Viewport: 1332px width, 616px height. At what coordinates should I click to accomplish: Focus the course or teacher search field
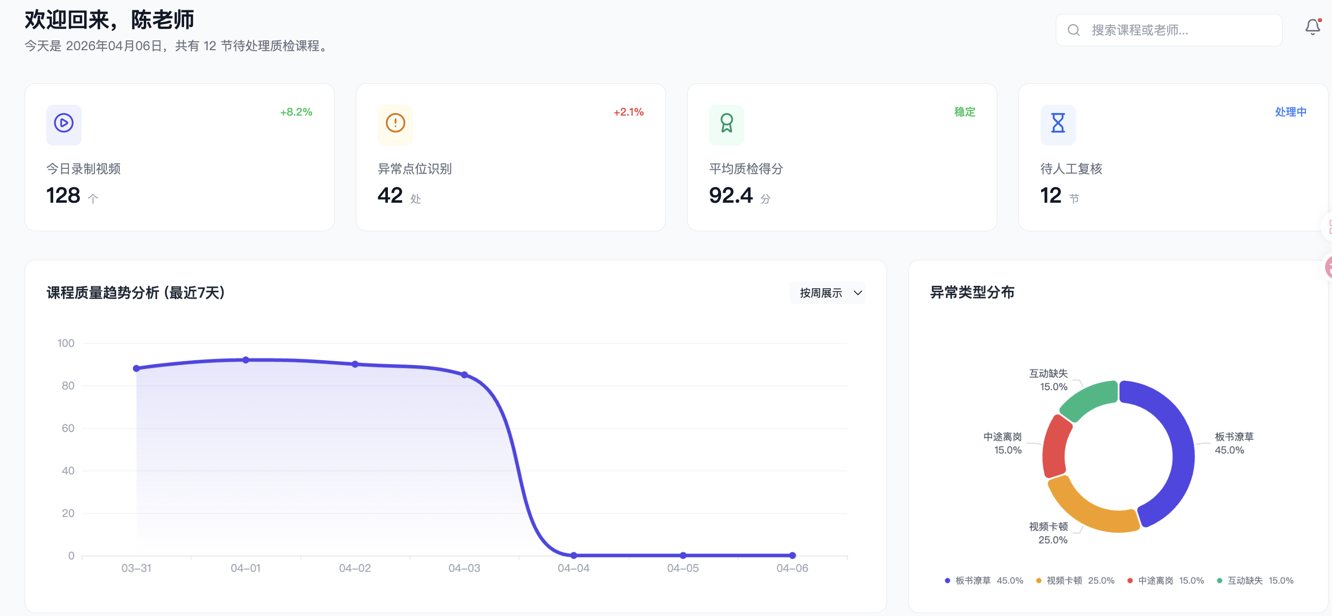tap(1169, 30)
